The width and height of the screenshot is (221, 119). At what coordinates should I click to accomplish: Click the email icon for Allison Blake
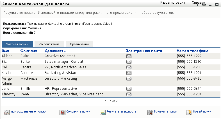tap(129, 56)
